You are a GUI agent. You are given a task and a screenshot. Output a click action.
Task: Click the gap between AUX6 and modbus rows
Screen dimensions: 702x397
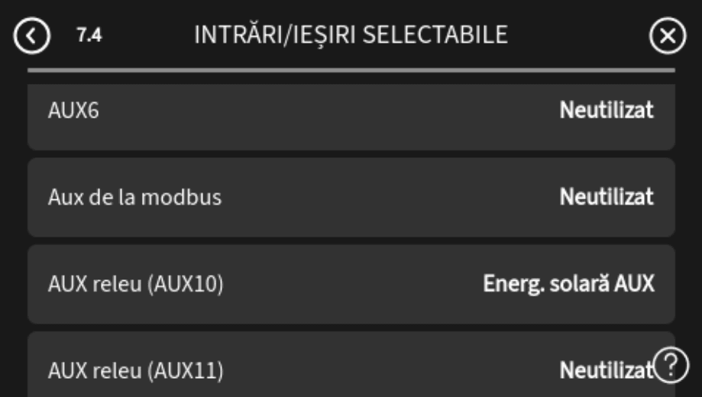351,154
